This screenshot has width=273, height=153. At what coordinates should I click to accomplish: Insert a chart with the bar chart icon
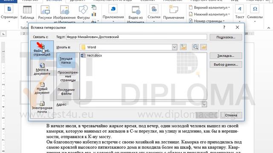pos(94,14)
